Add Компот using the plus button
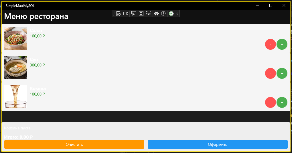 [282, 102]
